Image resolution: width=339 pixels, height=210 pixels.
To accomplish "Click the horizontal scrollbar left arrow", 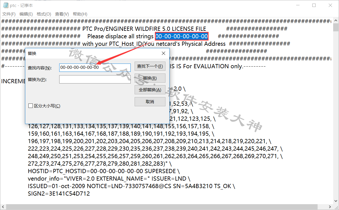I will pyautogui.click(x=3, y=207).
